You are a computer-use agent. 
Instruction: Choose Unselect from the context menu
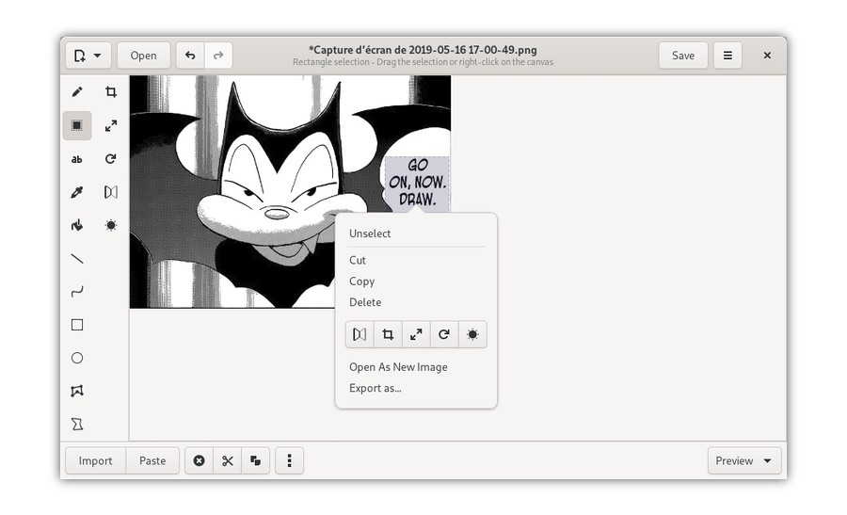click(370, 233)
